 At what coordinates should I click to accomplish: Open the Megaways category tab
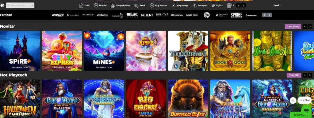180,6
